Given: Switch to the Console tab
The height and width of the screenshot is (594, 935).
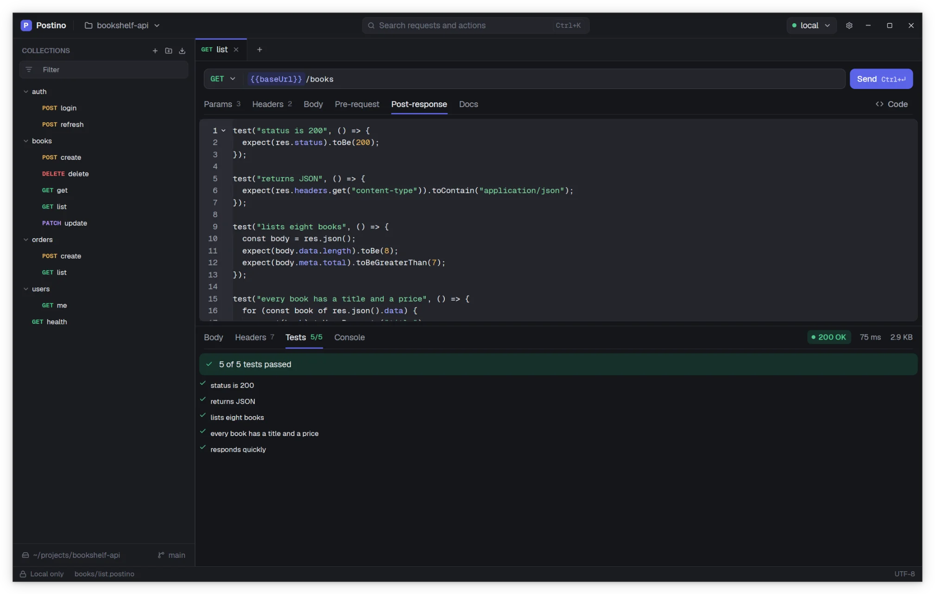Looking at the screenshot, I should [x=349, y=337].
